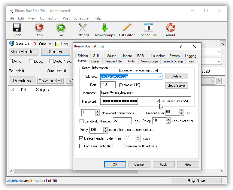Viewport: 233px width, 190px height.
Task: Click the scrollbar left arrow
Action: (11, 171)
